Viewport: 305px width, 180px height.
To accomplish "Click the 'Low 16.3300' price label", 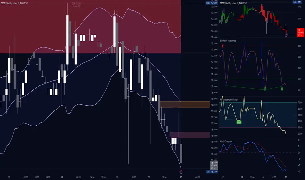I will coord(212,172).
